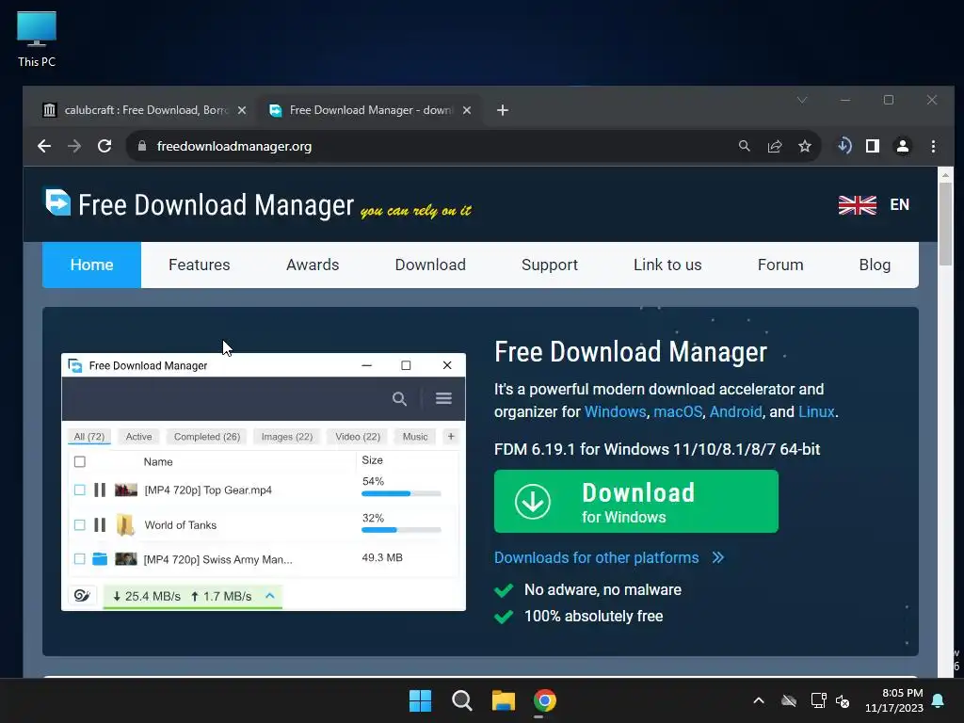
Task: Close the calubcraft tab
Action: 242,110
